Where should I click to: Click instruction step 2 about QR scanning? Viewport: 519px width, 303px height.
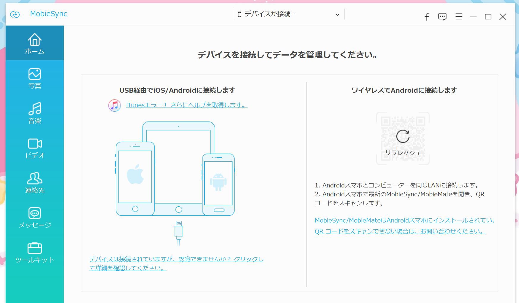pyautogui.click(x=400, y=198)
